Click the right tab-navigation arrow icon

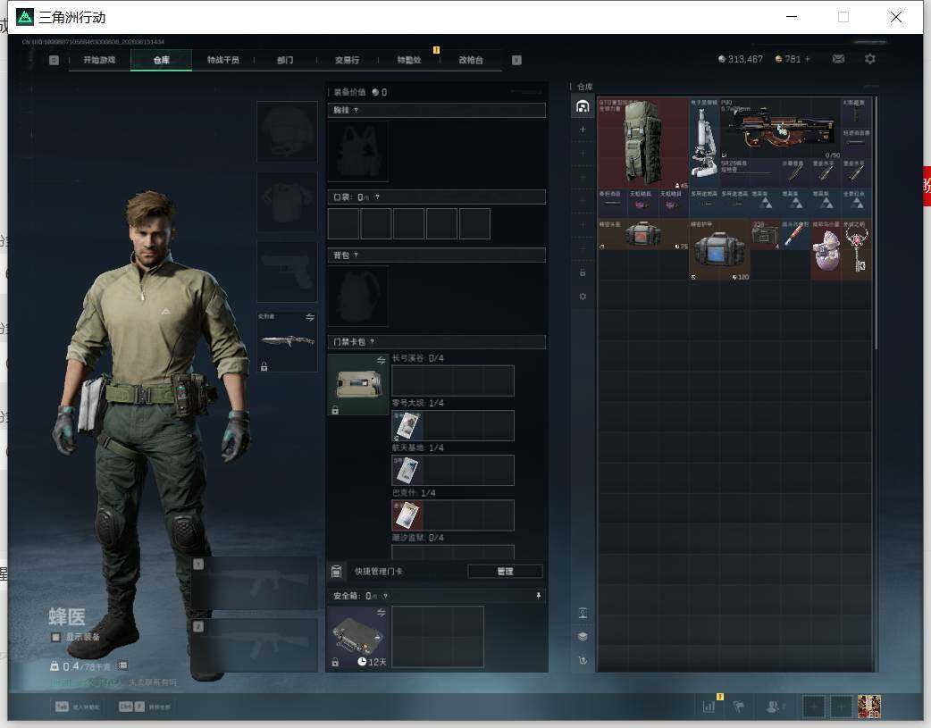(x=516, y=60)
